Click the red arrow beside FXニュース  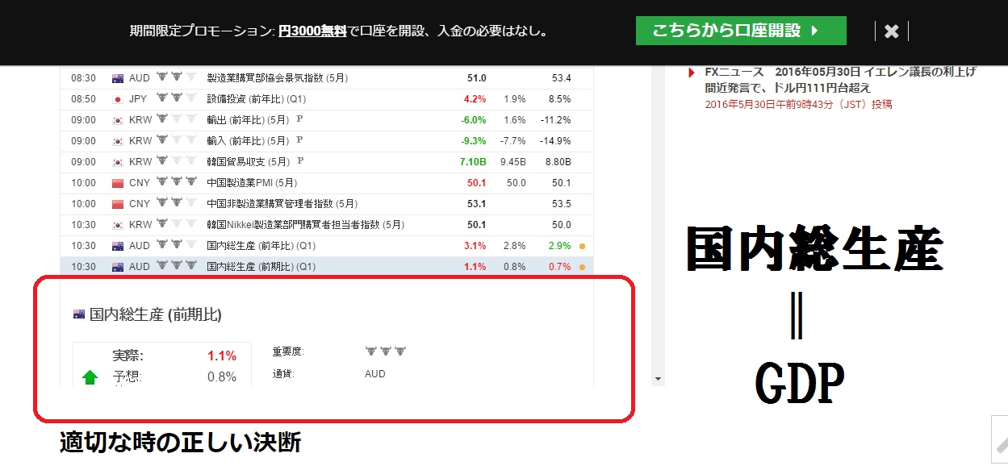click(691, 72)
